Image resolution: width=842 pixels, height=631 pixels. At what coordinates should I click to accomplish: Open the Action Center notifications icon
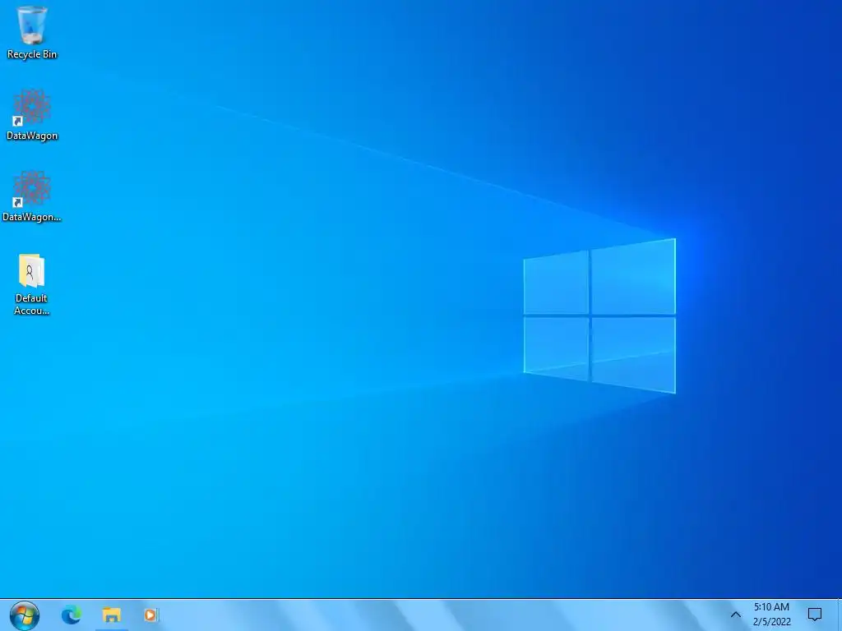coord(815,615)
